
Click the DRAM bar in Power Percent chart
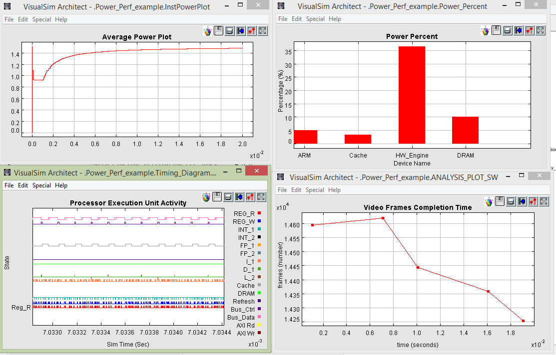tap(465, 130)
